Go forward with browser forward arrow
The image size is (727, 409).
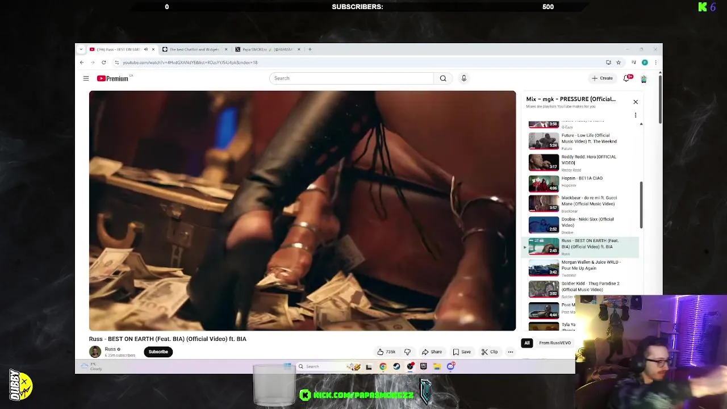93,62
